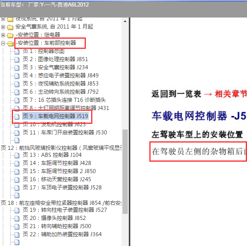Click page icon for 页 7 诊断插头
The image size is (247, 246).
click(x=17, y=100)
